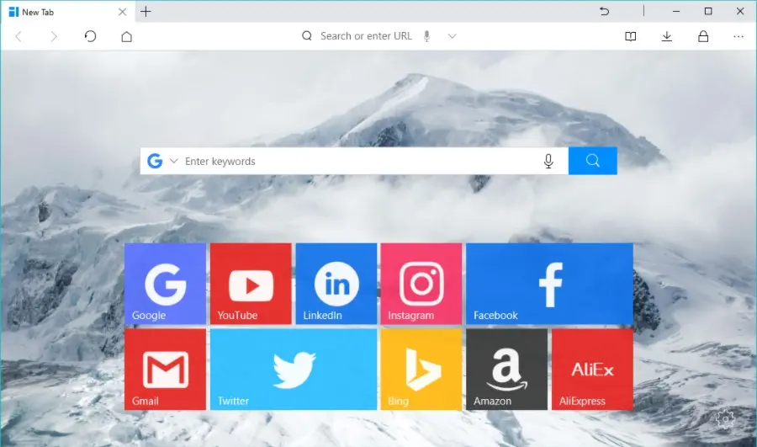The height and width of the screenshot is (447, 757).
Task: Start voice input in address bar
Action: pos(426,35)
